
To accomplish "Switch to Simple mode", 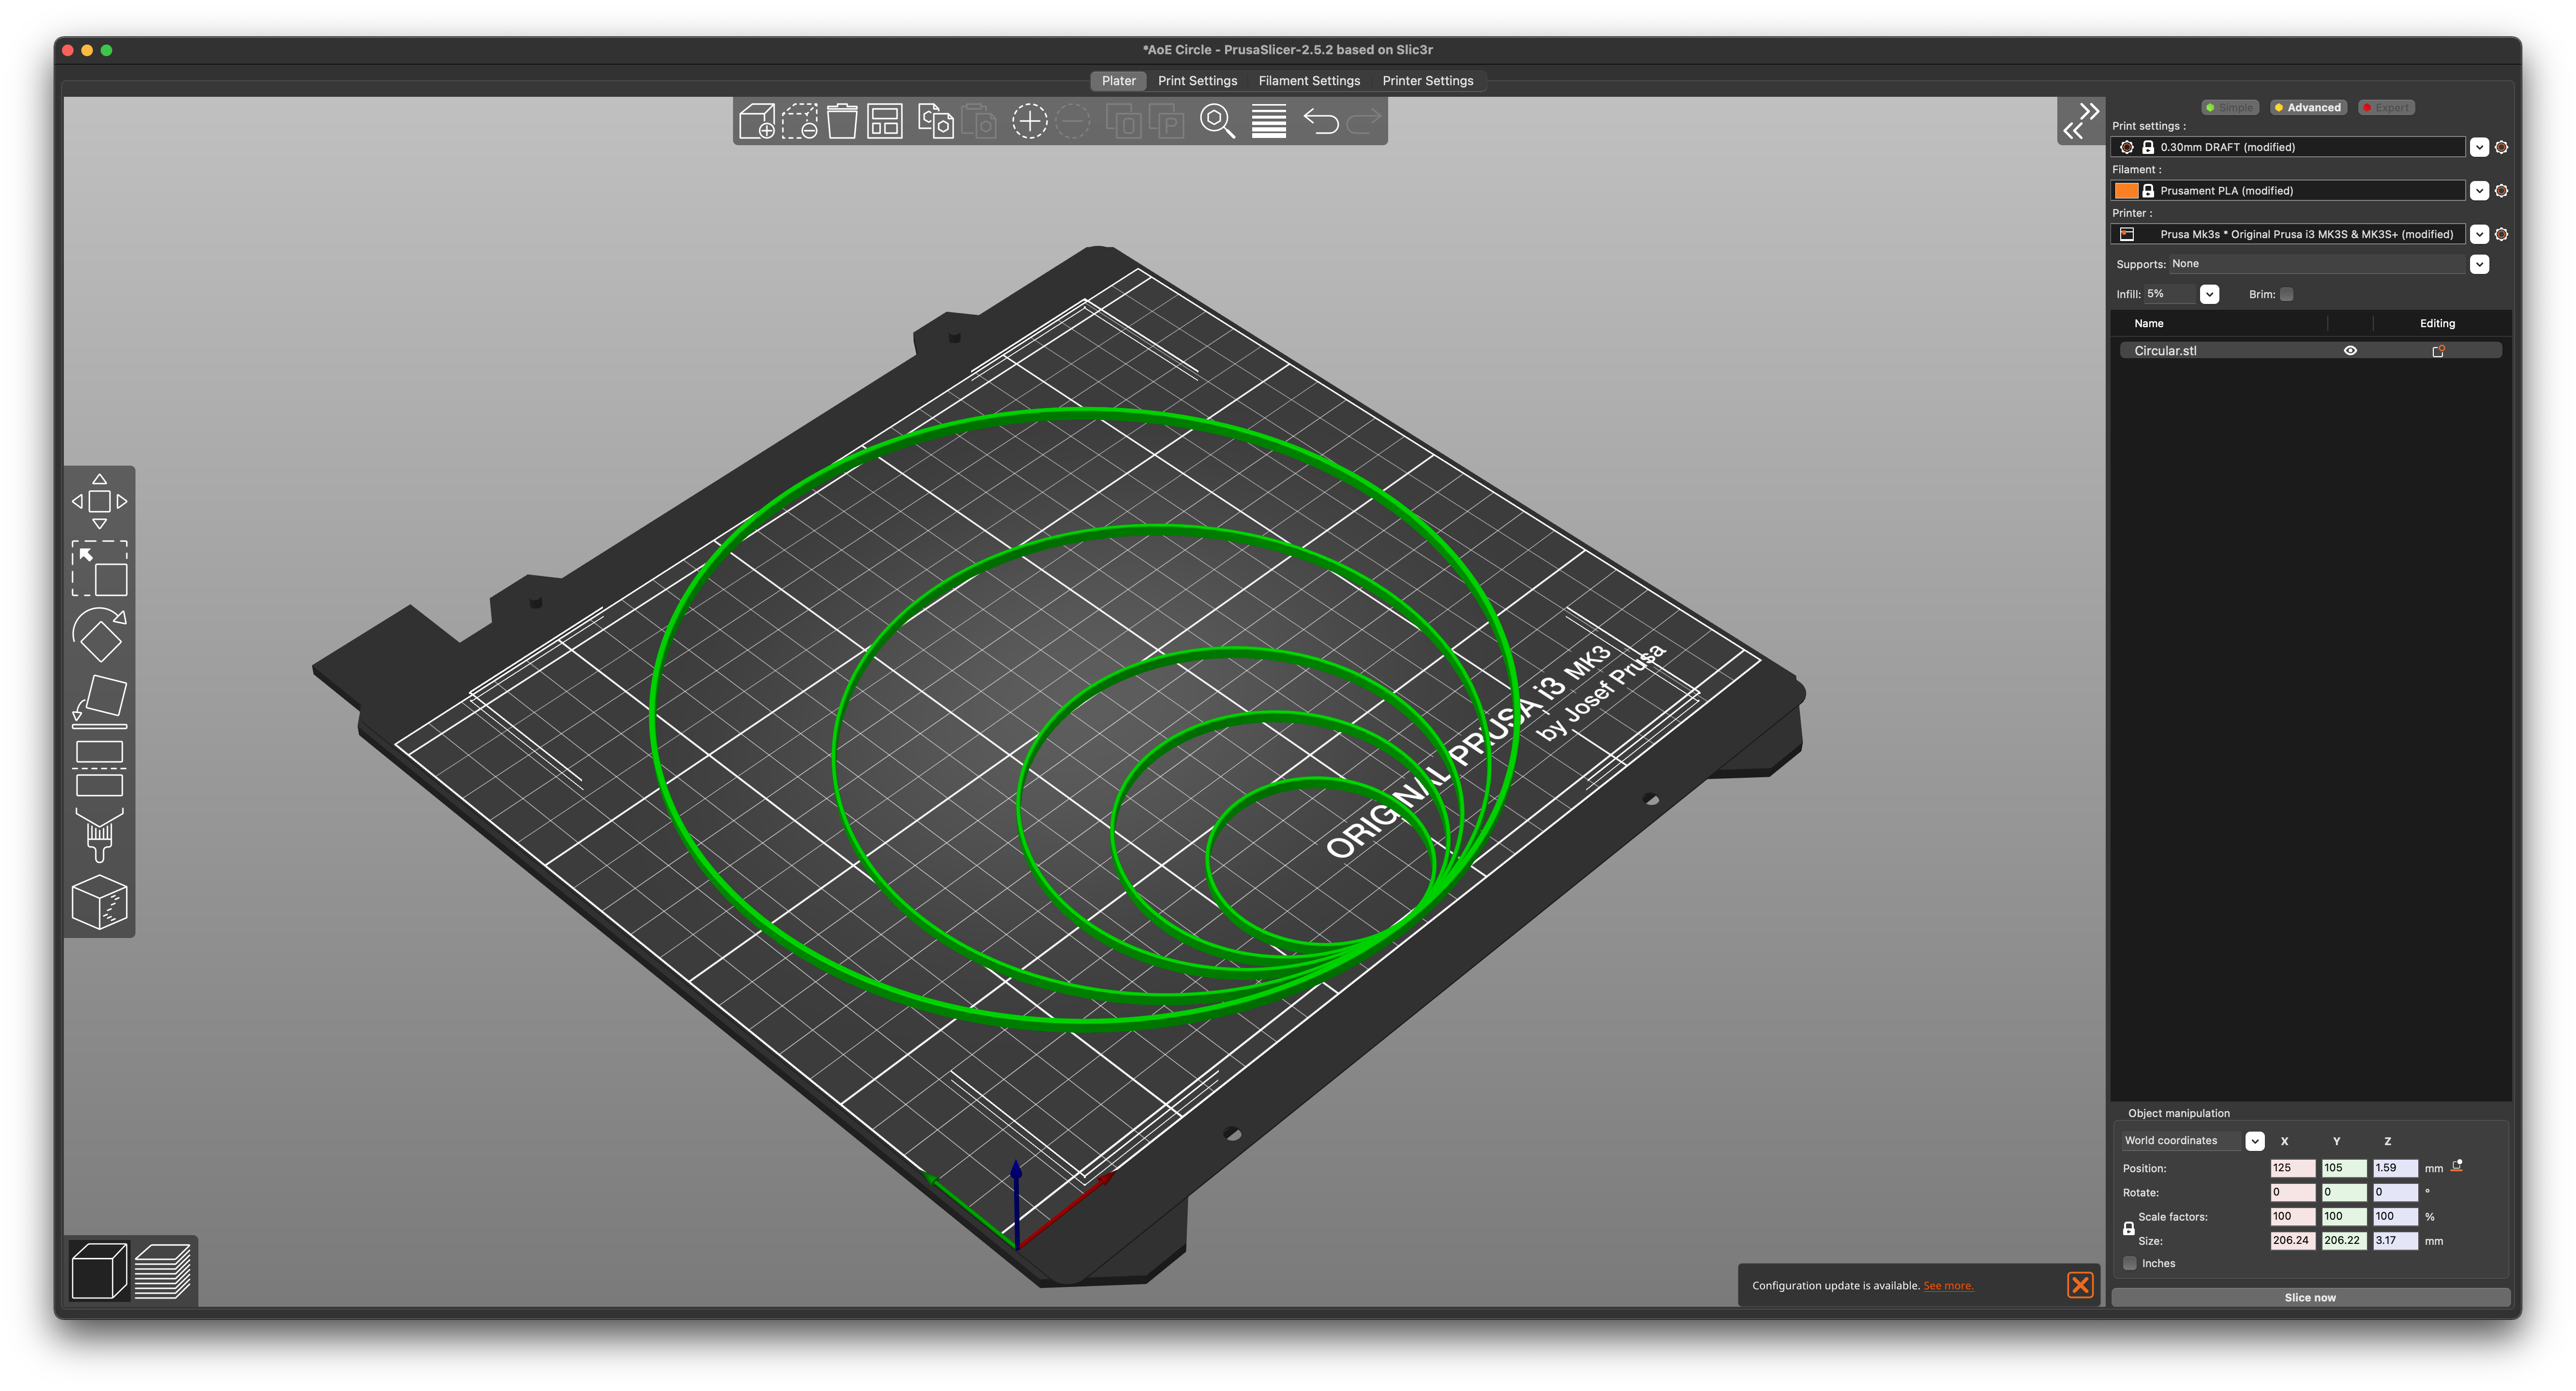I will [2231, 107].
